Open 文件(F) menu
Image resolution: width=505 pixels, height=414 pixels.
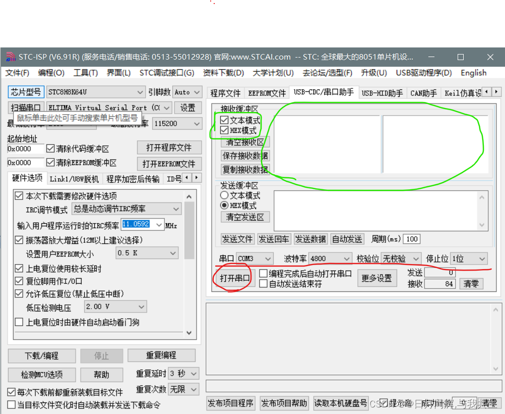tap(18, 73)
